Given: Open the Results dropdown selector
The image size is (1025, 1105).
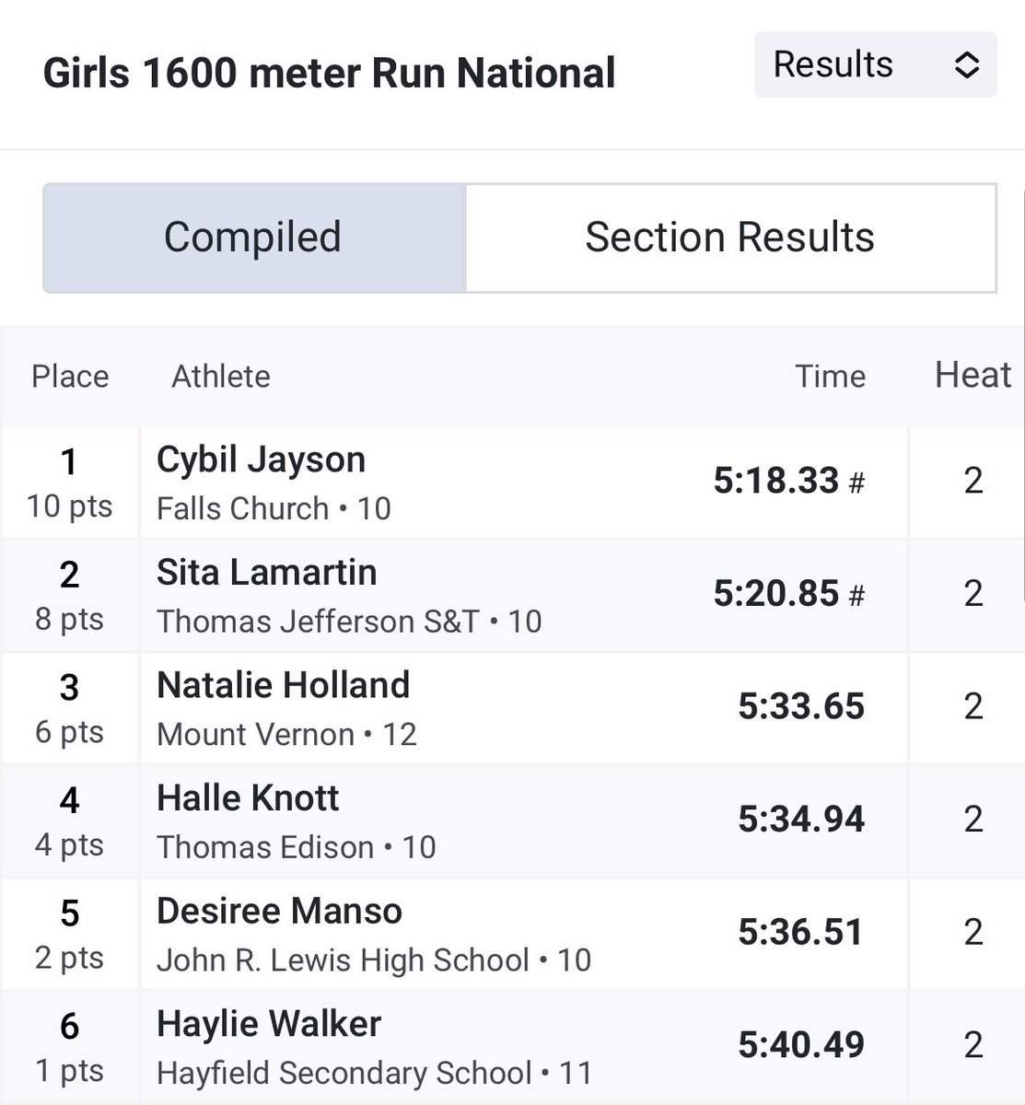Looking at the screenshot, I should [875, 64].
